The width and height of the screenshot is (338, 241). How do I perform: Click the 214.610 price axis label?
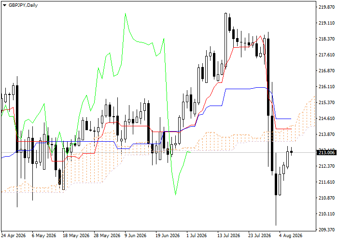(x=326, y=119)
